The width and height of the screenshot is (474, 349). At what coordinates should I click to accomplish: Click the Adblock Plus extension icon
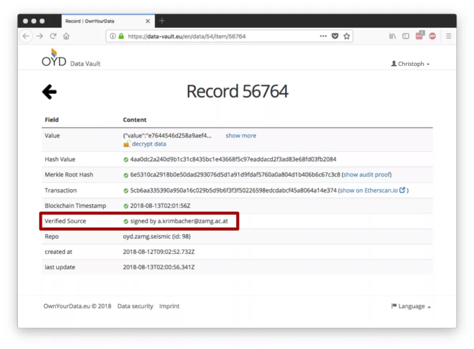[x=432, y=36]
